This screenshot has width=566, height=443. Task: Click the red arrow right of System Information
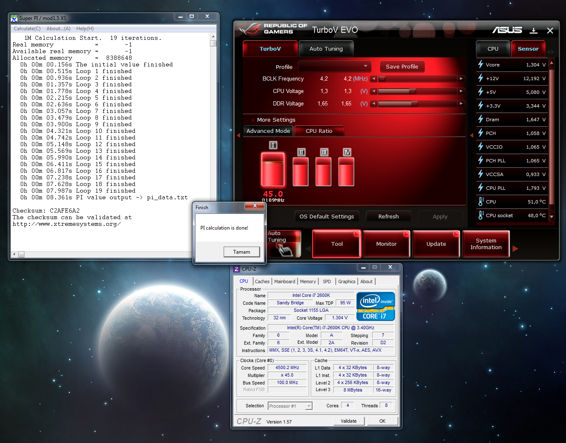pos(515,249)
